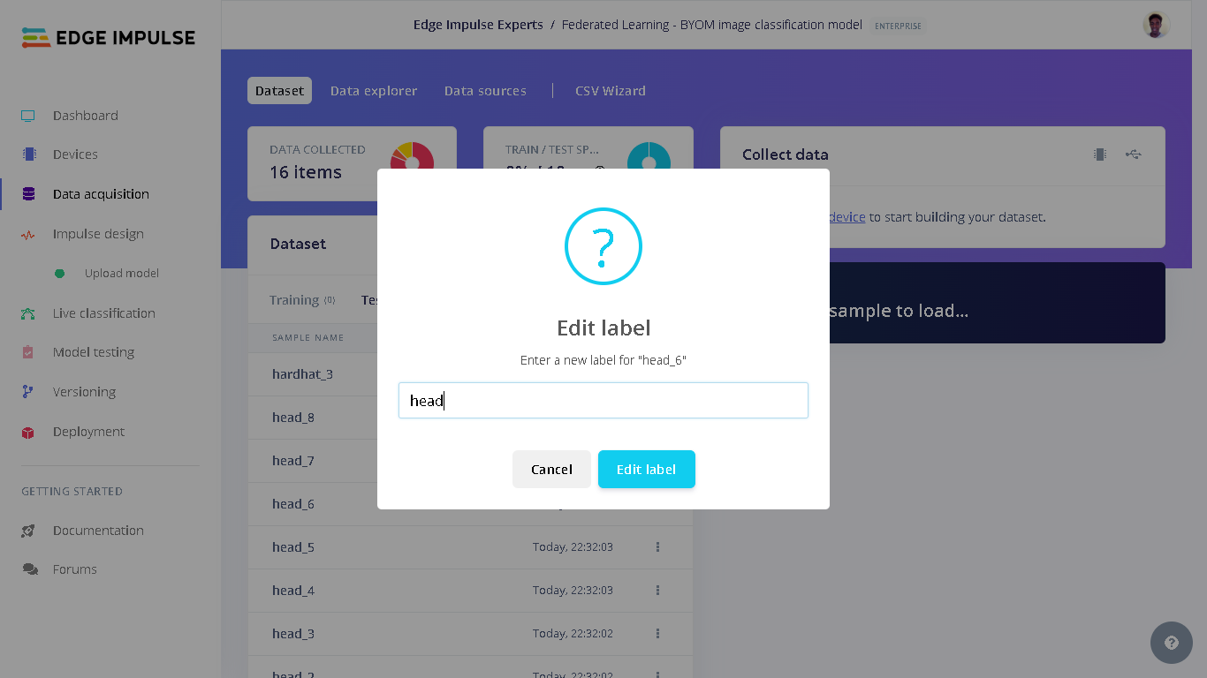Open Data acquisition database icon

coord(28,194)
